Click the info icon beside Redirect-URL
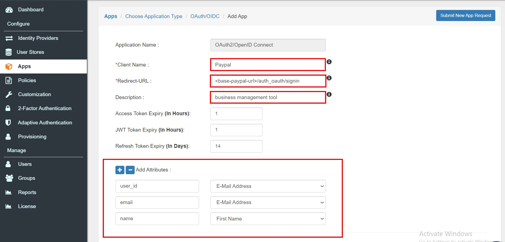The height and width of the screenshot is (242, 505). click(x=329, y=78)
